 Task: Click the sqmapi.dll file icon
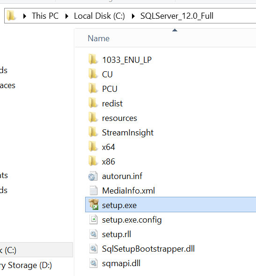click(93, 263)
